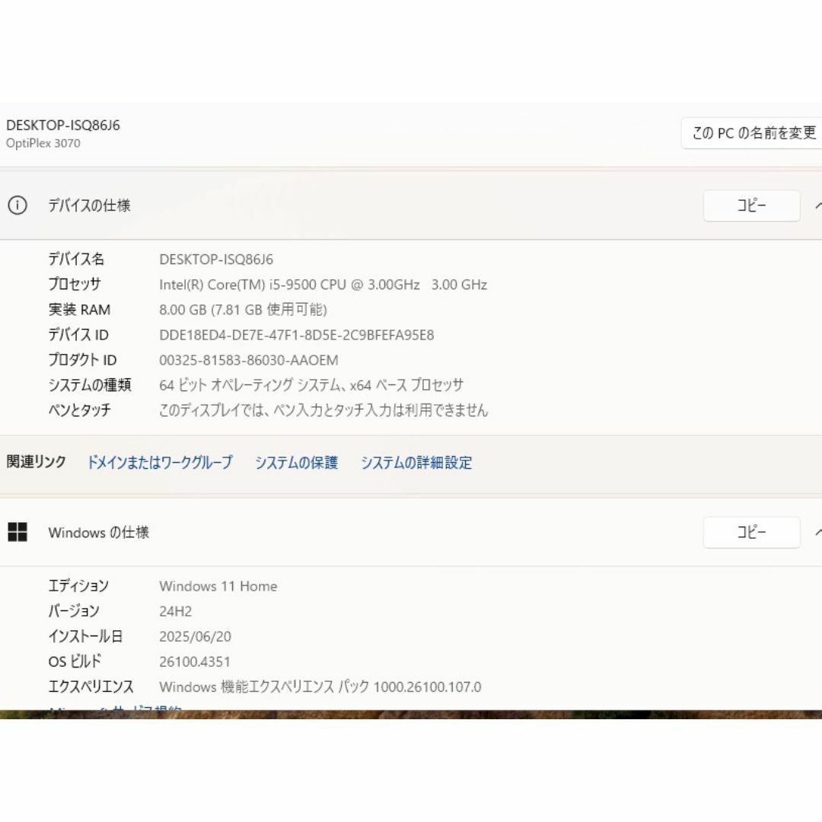
Task: Select the edition value Windows 11 Home
Action: coord(218,586)
